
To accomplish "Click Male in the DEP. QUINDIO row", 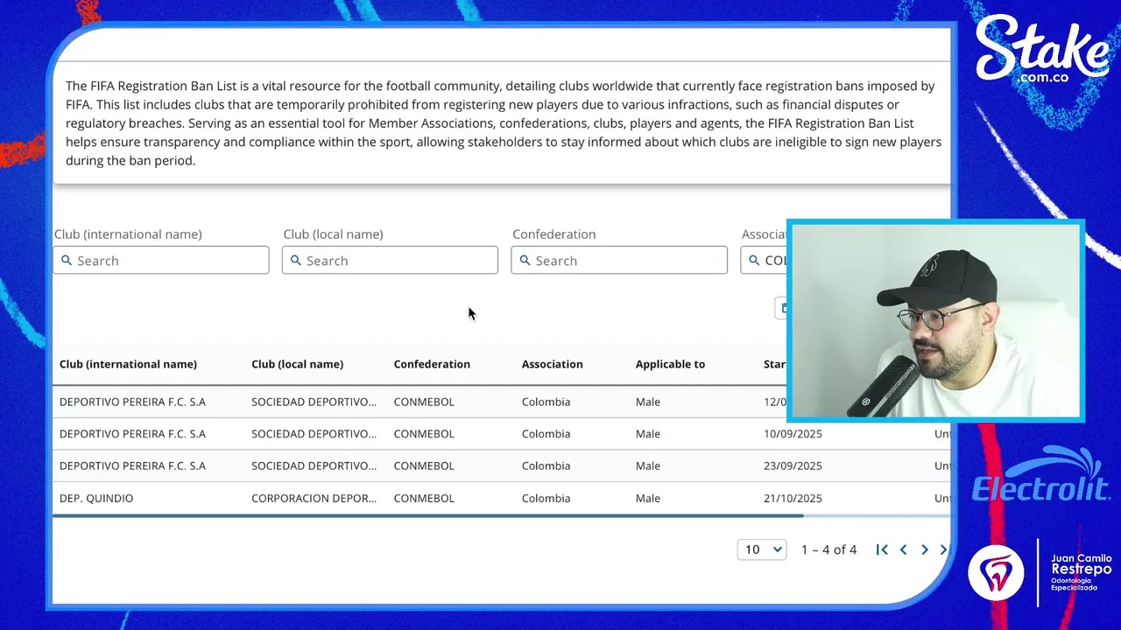I will click(648, 498).
